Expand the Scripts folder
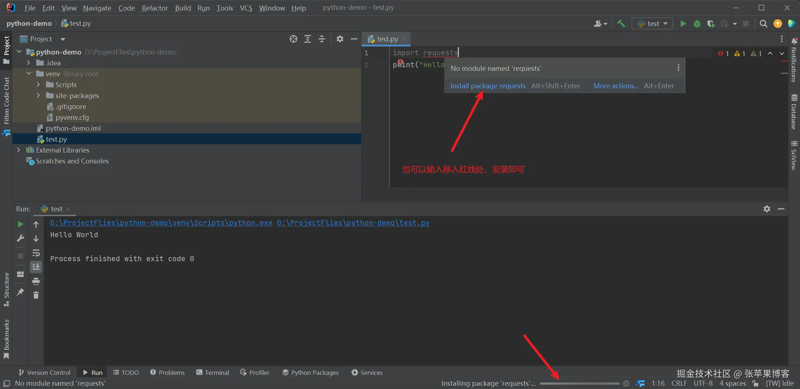The width and height of the screenshot is (800, 389). (x=39, y=85)
